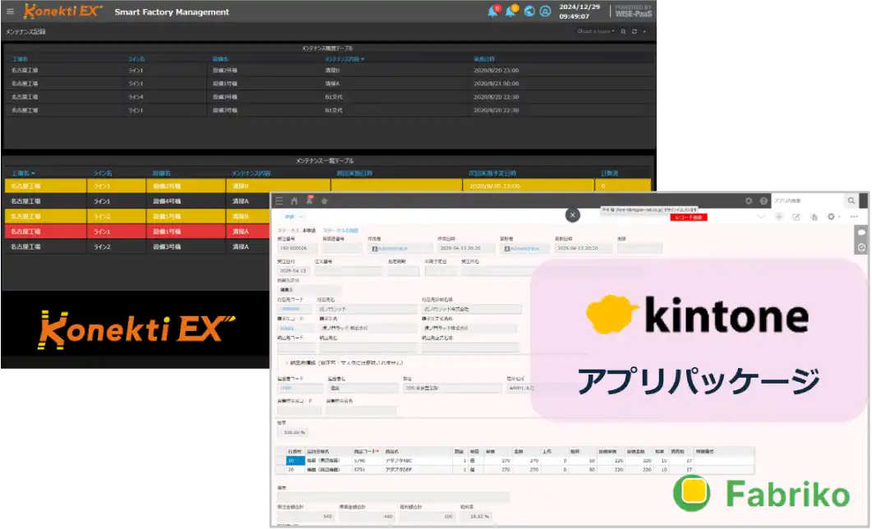Screen dimensions: 872x529
Task: Click the kintone home icon
Action: 294,200
